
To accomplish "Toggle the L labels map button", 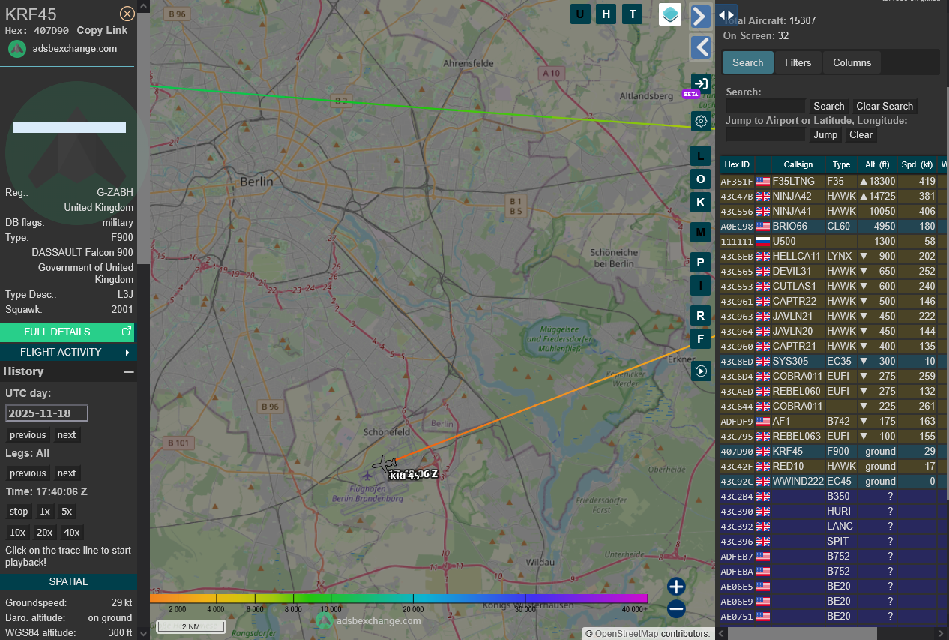I will tap(700, 155).
